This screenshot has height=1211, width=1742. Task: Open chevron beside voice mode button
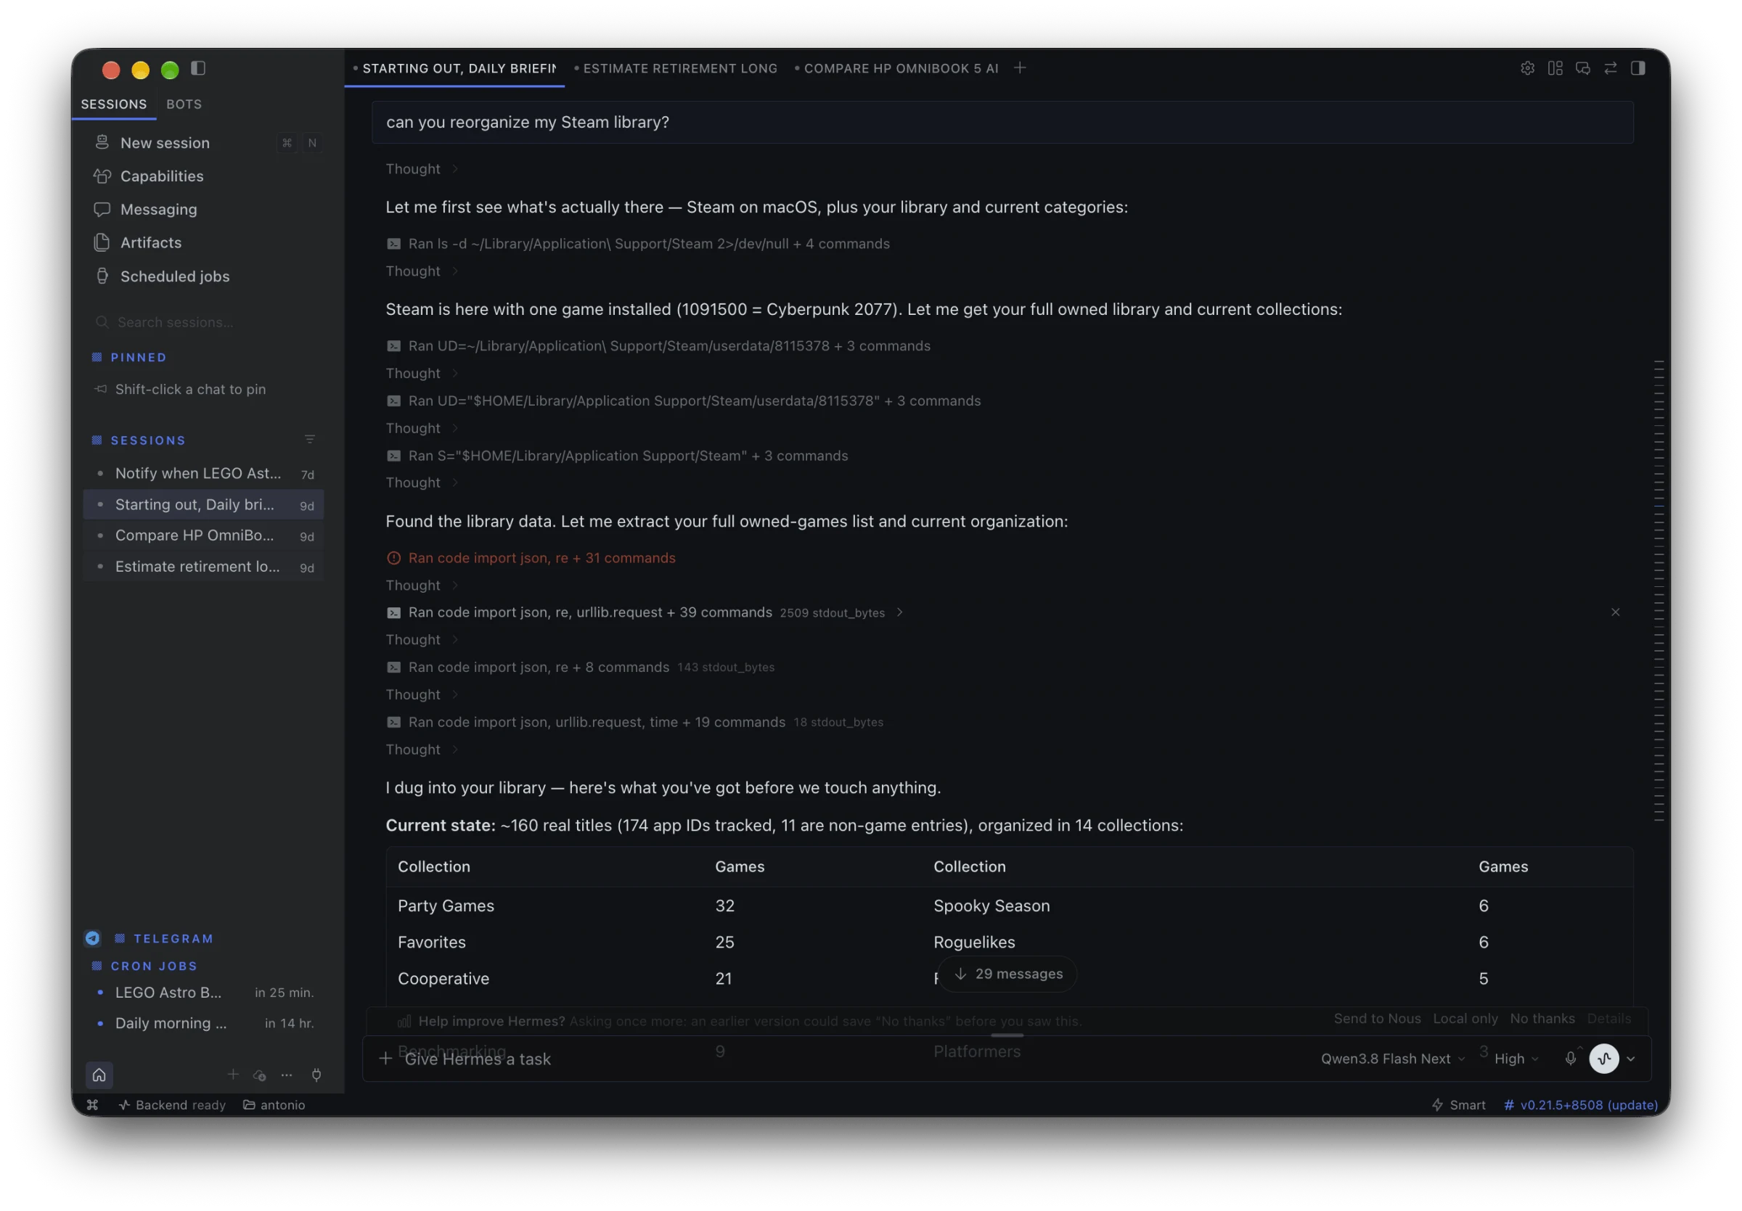click(1630, 1059)
